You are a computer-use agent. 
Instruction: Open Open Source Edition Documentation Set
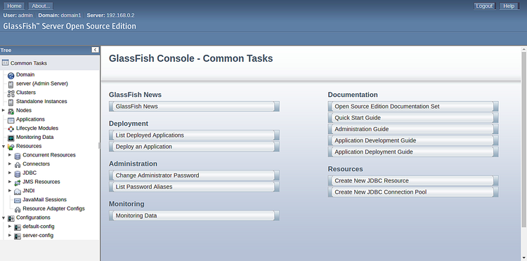click(413, 107)
